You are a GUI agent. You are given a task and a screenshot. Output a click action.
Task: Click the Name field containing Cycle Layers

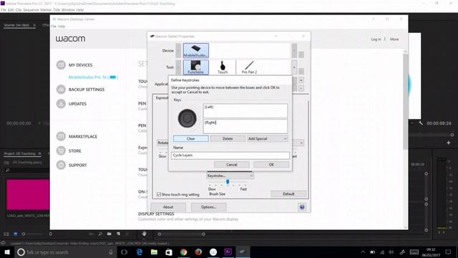(230, 156)
